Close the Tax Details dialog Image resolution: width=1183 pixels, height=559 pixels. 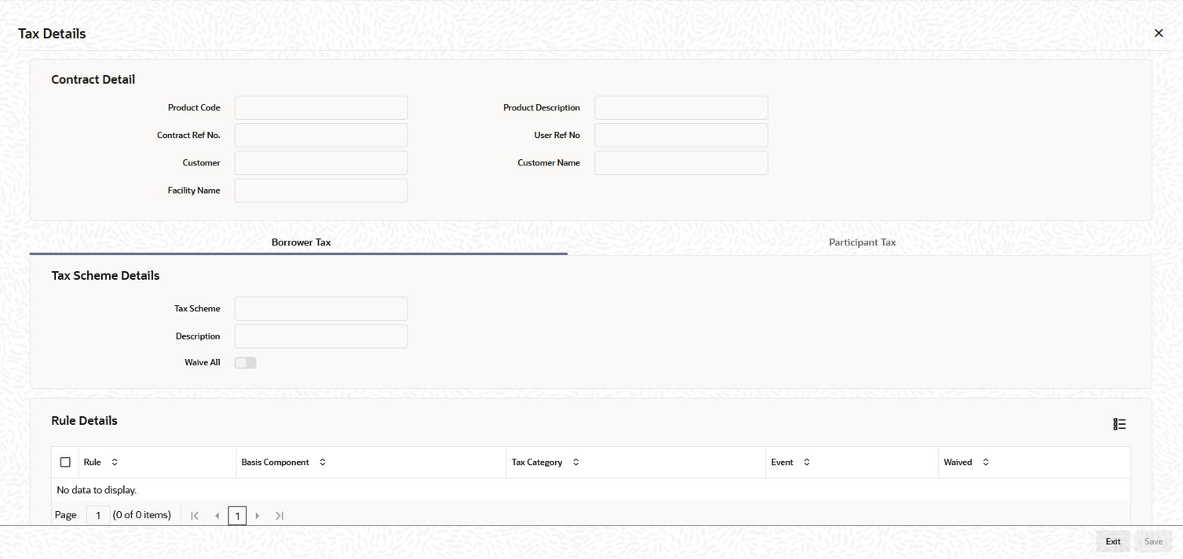(x=1158, y=33)
